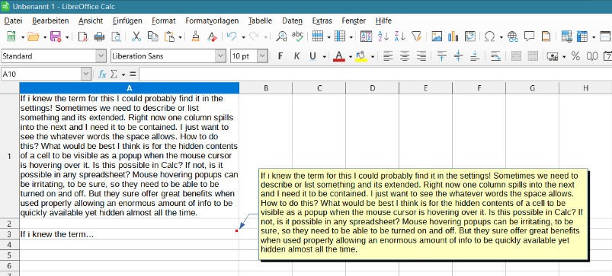Click into the formula input line
The height and width of the screenshot is (276, 612).
375,74
